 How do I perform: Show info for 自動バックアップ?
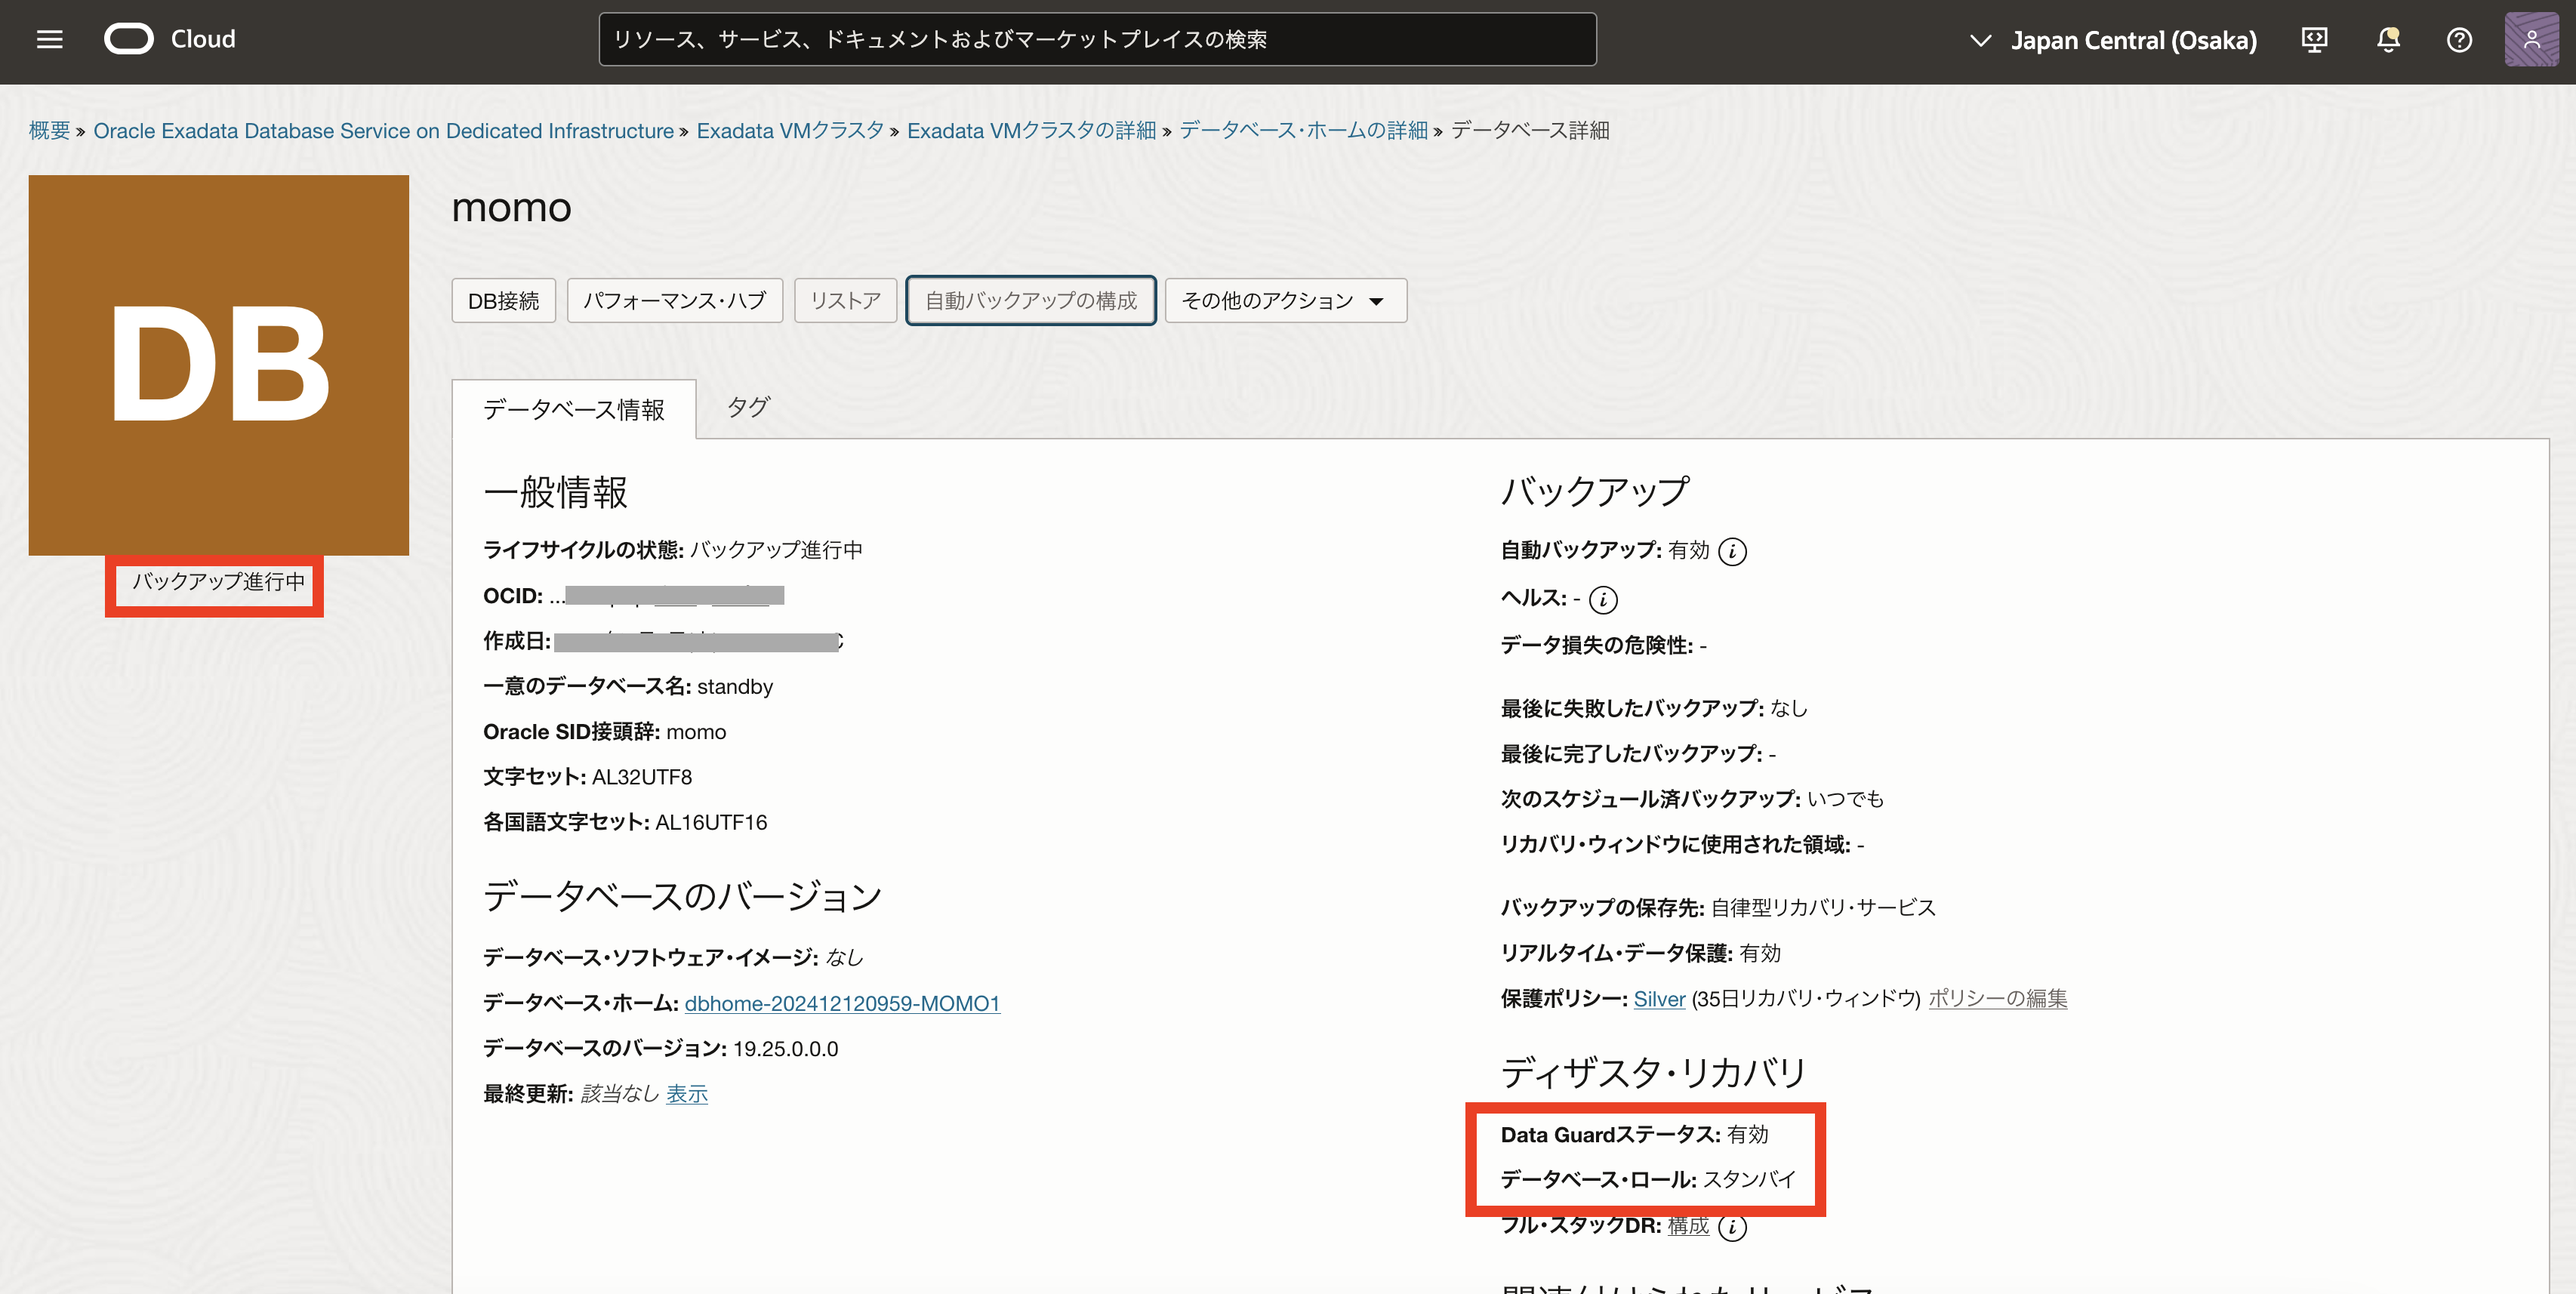coord(1732,551)
